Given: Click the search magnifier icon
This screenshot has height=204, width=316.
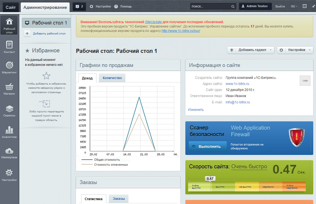Looking at the screenshot, I should [233, 6].
